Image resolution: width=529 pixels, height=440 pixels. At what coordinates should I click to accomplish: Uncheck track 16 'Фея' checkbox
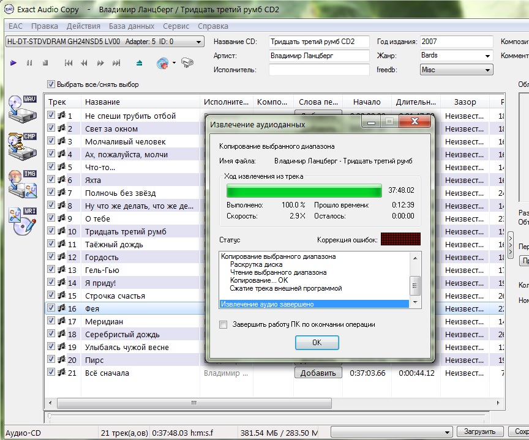click(51, 308)
